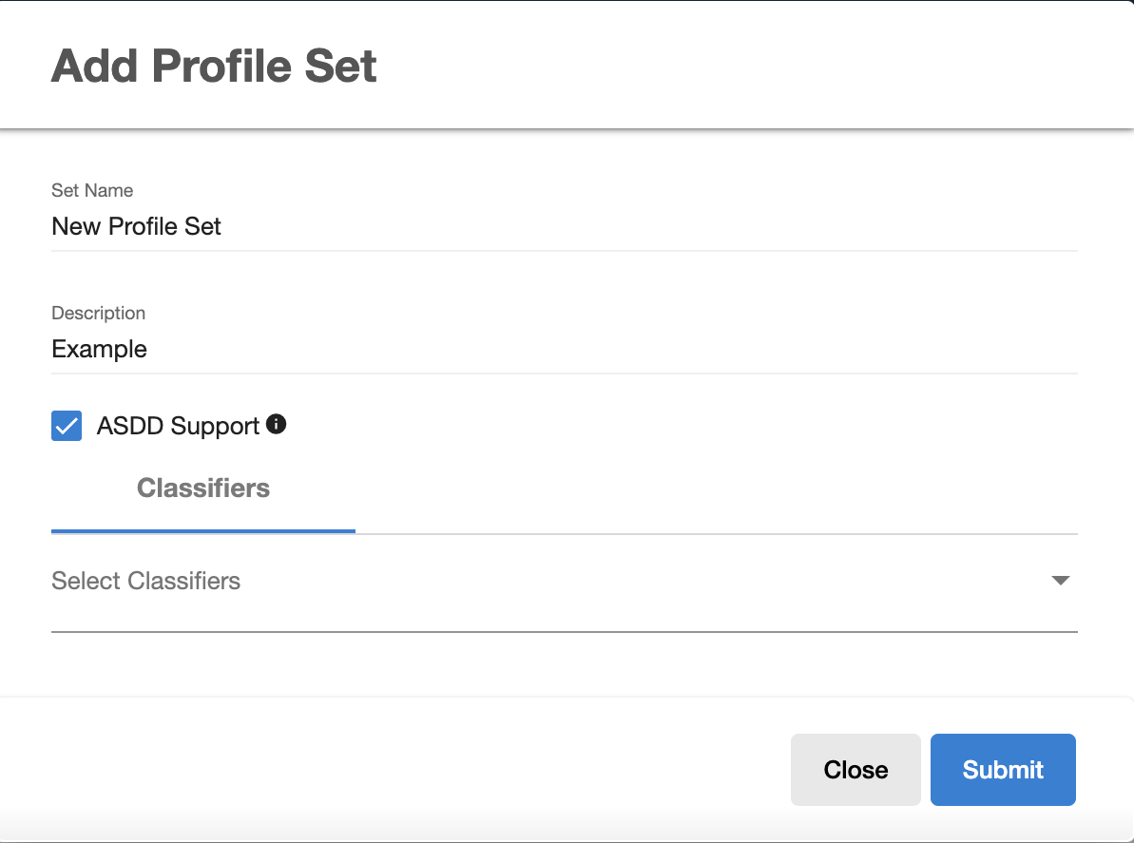Click the empty area right of Classifiers tab
Screen dimensions: 1134x843
point(713,489)
